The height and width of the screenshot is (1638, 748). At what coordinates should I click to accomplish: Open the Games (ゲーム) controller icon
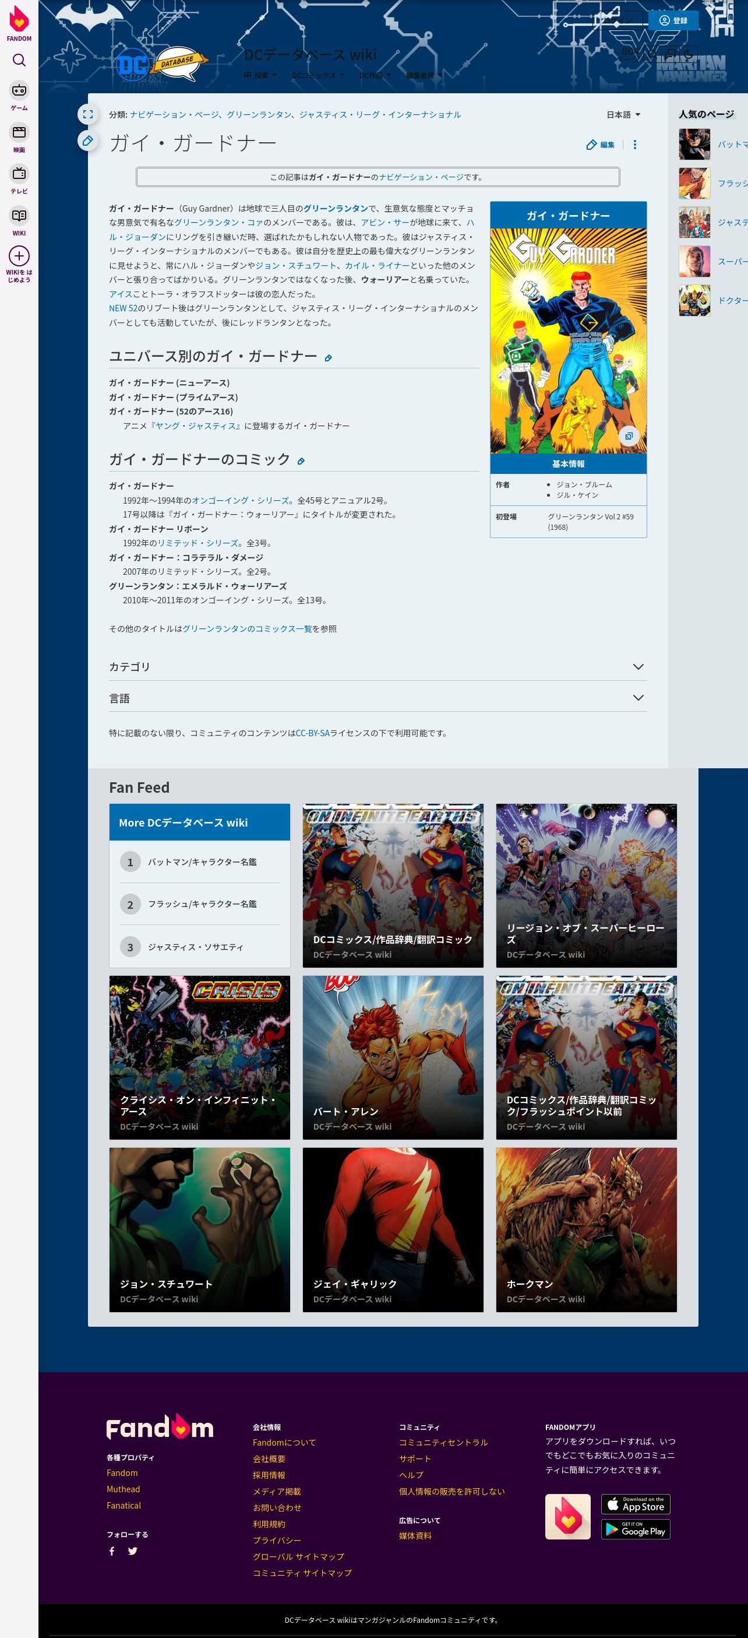[x=19, y=90]
